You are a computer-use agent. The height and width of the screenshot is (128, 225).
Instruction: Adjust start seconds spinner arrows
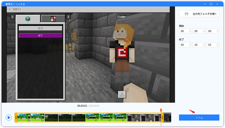218,31
